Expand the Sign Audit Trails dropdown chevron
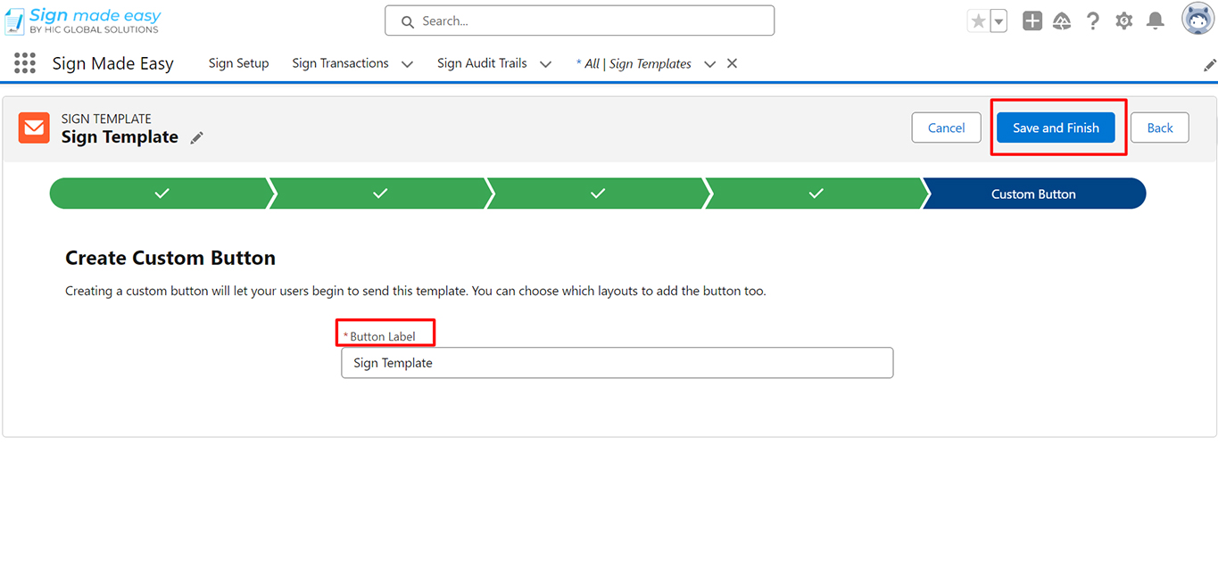Viewport: 1218px width, 568px height. [x=546, y=64]
